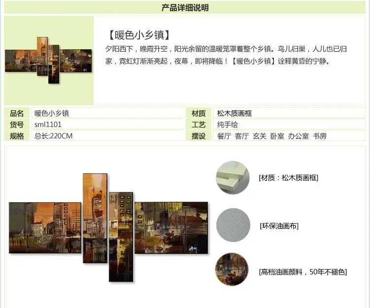Click the value 暖色小乡镇 in table
Image resolution: width=370 pixels, height=308 pixels.
(x=52, y=113)
